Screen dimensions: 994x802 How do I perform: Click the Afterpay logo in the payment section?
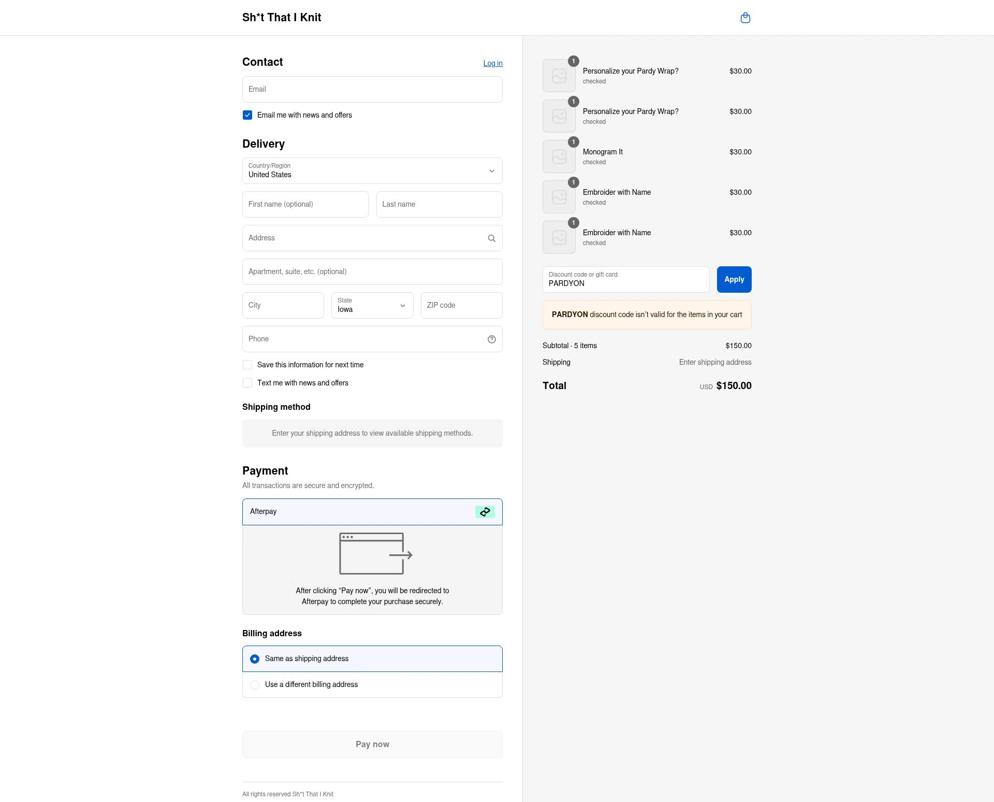coord(485,511)
